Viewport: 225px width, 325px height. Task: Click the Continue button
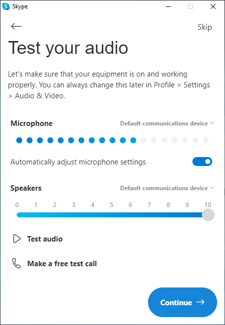183,302
